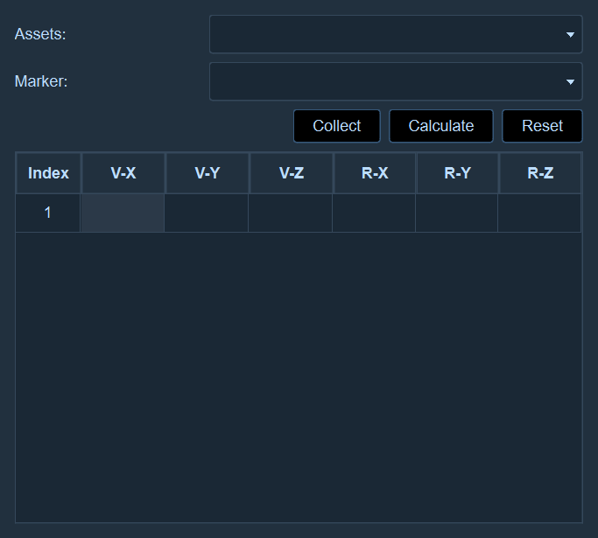Screen dimensions: 598x538
Task: Click the V-Z cell in row 1
Action: point(290,213)
